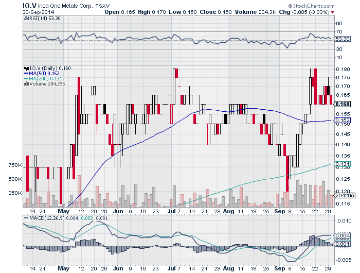Click the blue MA(50) legend line marker
This screenshot has width=360, height=273.
pos(26,73)
